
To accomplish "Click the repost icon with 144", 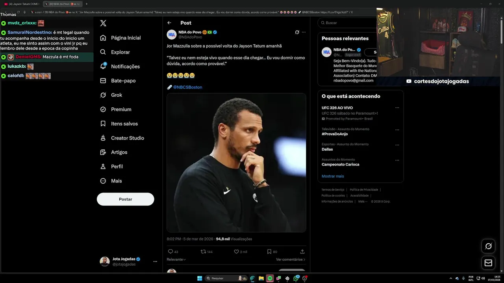I will [x=204, y=252].
